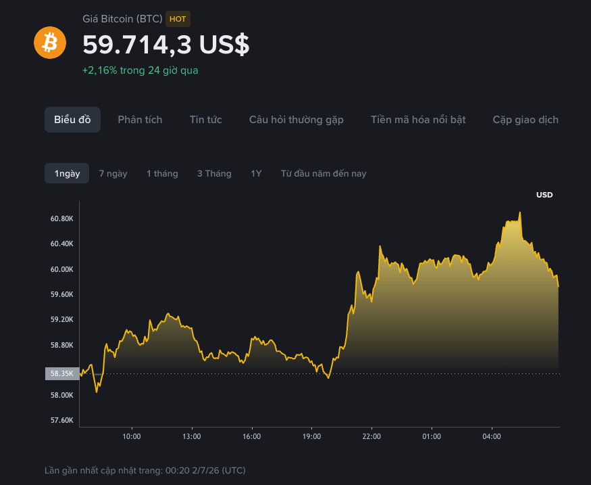The height and width of the screenshot is (485, 591).
Task: Show Từ đầu năm đến nay range
Action: pos(324,173)
